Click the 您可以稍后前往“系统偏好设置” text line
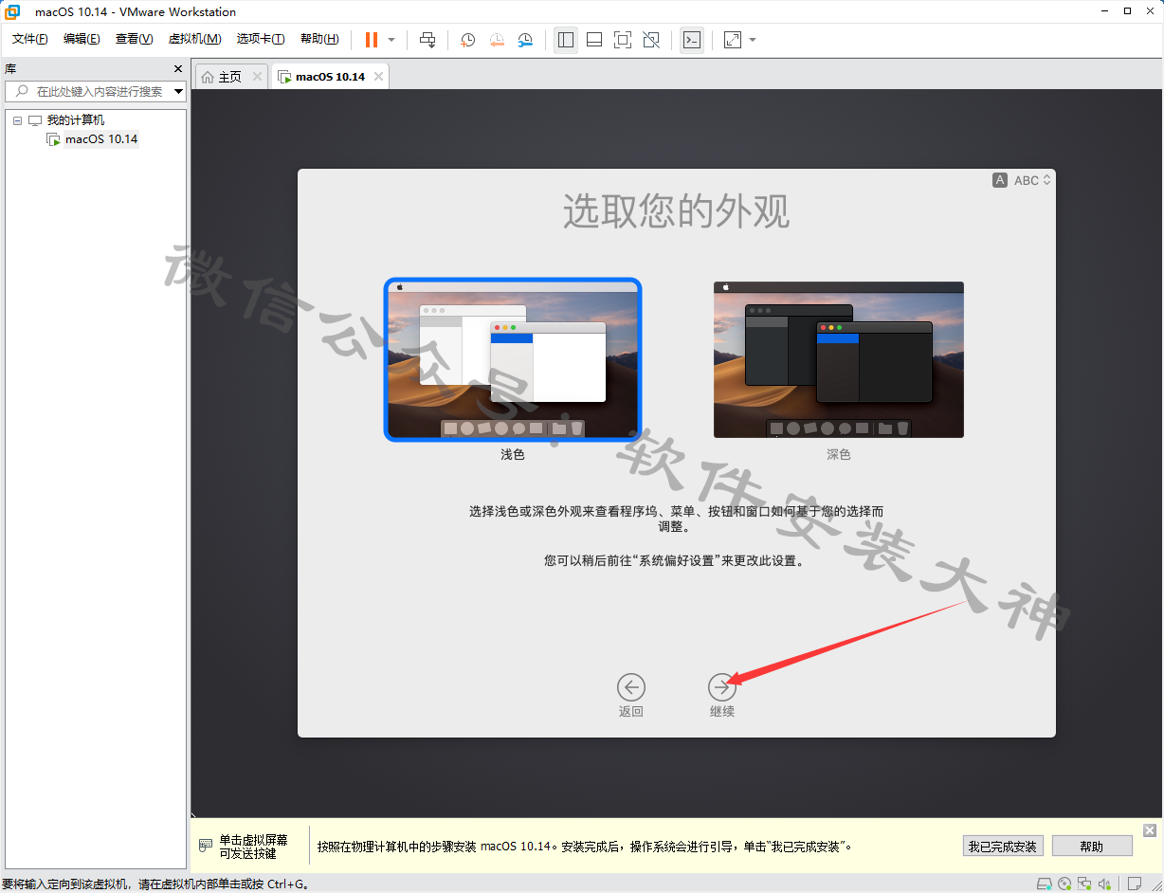This screenshot has width=1164, height=893. click(676, 560)
